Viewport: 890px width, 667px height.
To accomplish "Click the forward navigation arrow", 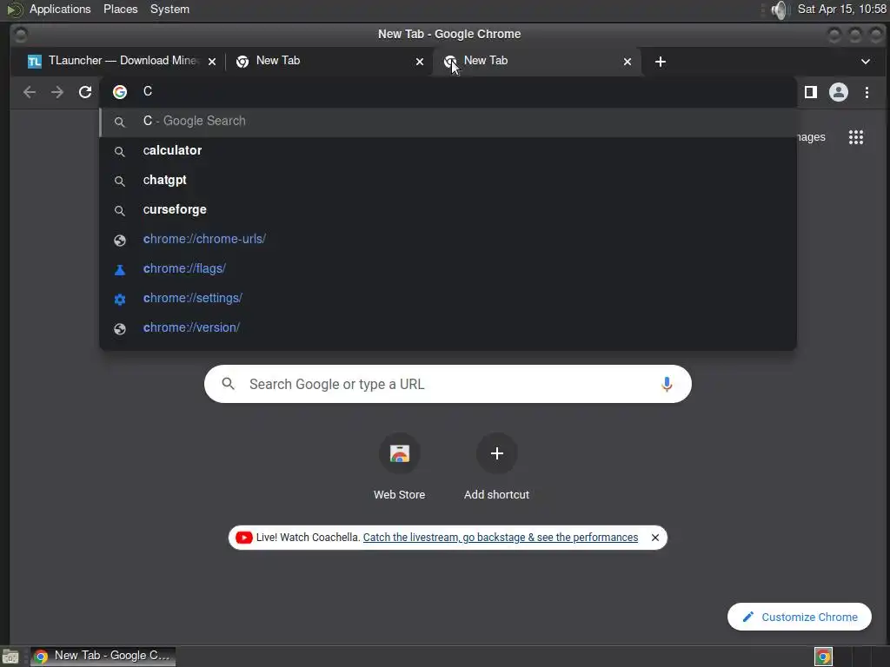I will tap(57, 92).
